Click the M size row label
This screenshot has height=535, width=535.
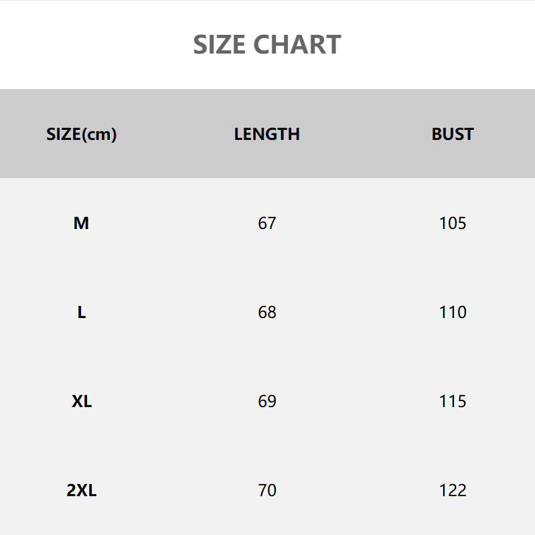click(x=81, y=224)
